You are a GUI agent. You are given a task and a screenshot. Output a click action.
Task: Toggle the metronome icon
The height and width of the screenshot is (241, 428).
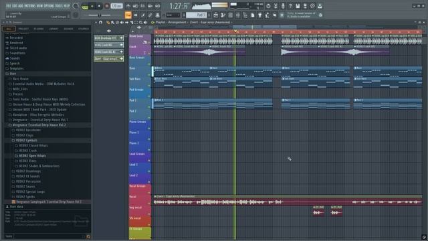(128, 6)
